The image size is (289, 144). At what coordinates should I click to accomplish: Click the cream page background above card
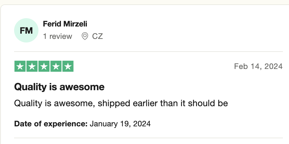[x=144, y=2]
